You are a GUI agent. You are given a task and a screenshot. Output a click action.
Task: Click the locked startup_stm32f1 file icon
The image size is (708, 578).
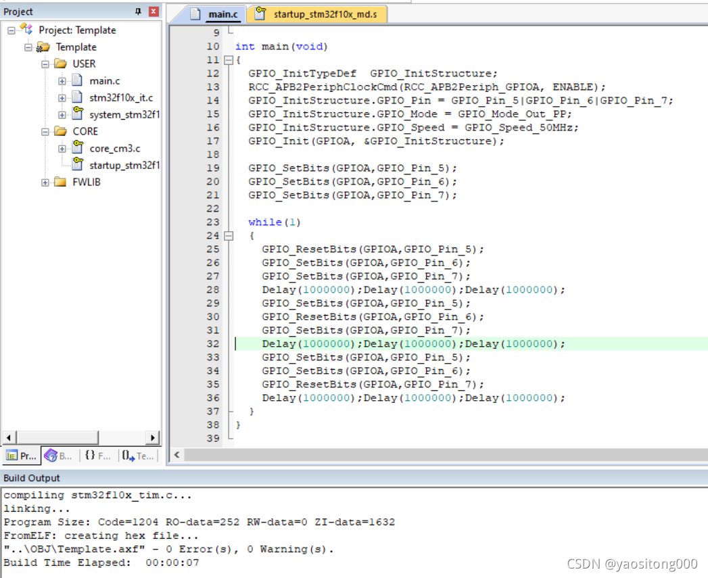(x=78, y=164)
